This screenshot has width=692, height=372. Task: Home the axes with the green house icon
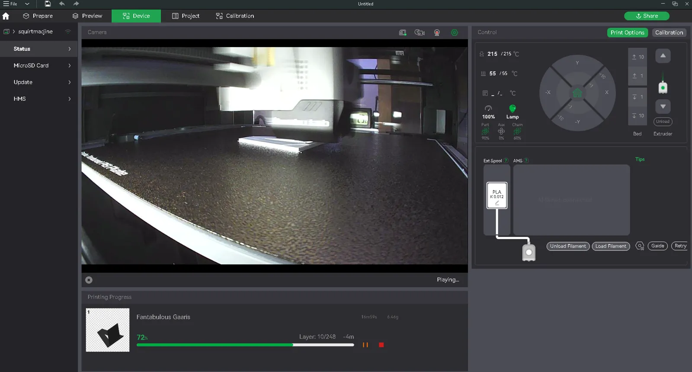577,93
